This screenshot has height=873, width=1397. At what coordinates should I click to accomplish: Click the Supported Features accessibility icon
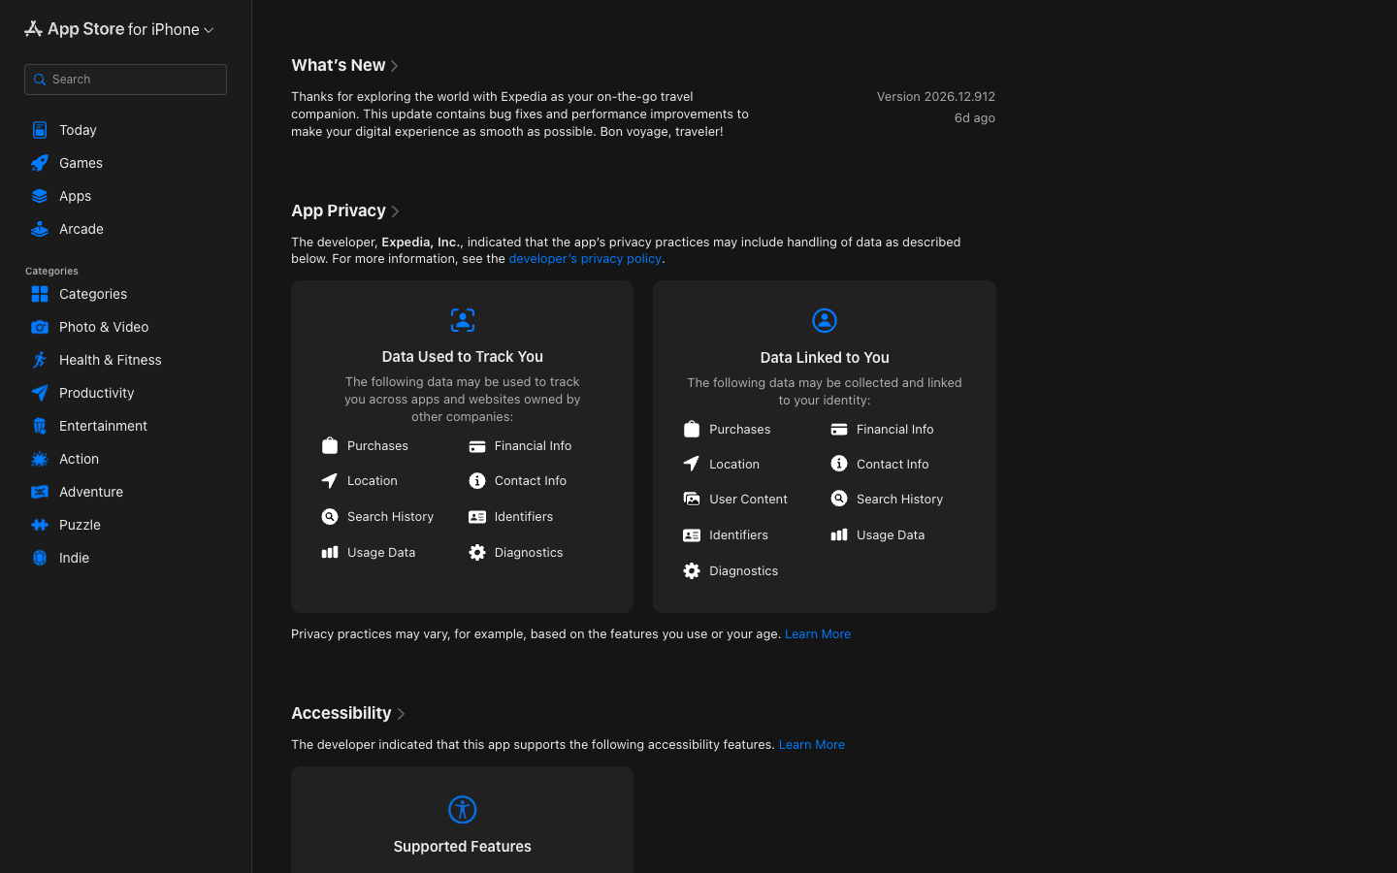(x=463, y=809)
